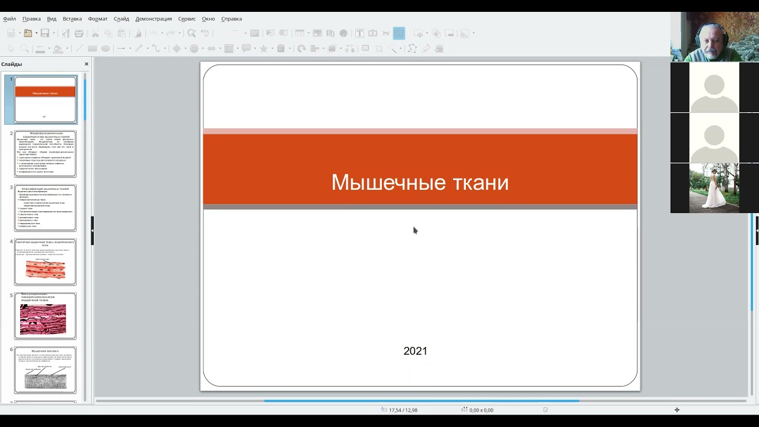
Task: Open the Правка menu
Action: [31, 18]
